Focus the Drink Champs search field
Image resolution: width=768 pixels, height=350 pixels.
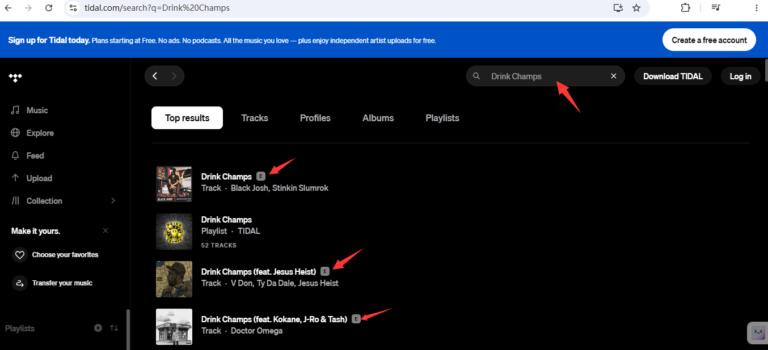tap(545, 76)
